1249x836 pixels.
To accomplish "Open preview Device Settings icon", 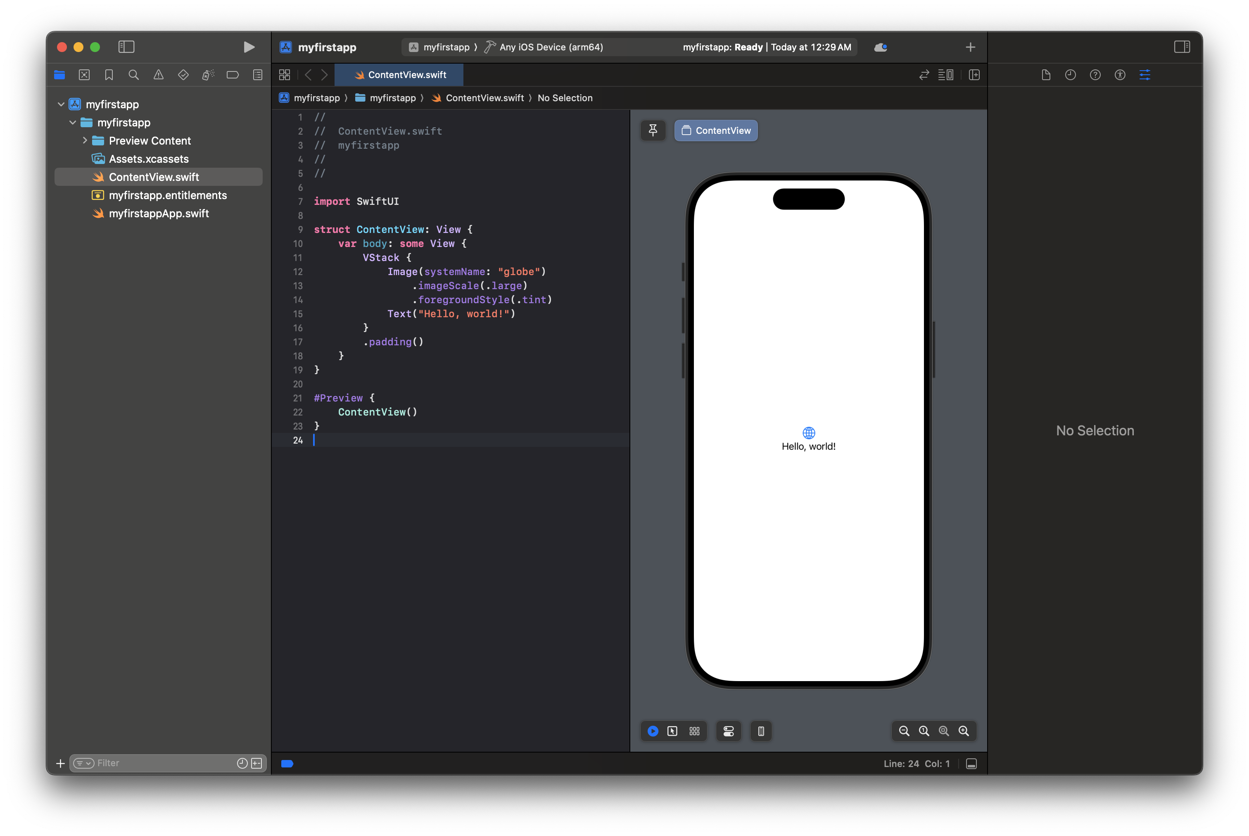I will [728, 731].
